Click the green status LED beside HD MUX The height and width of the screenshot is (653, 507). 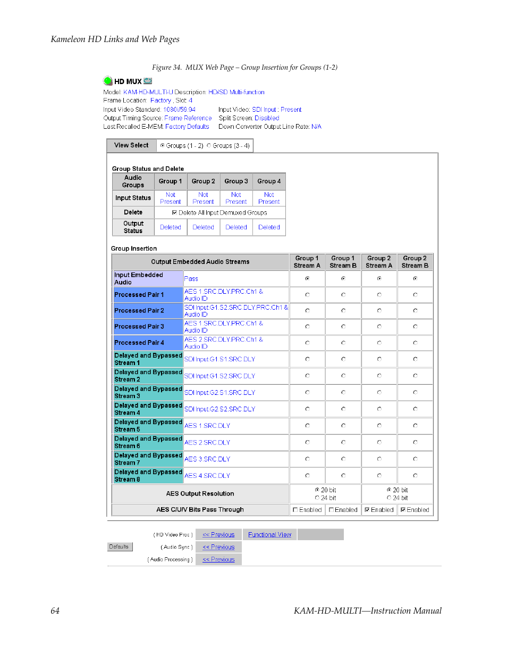click(x=108, y=81)
